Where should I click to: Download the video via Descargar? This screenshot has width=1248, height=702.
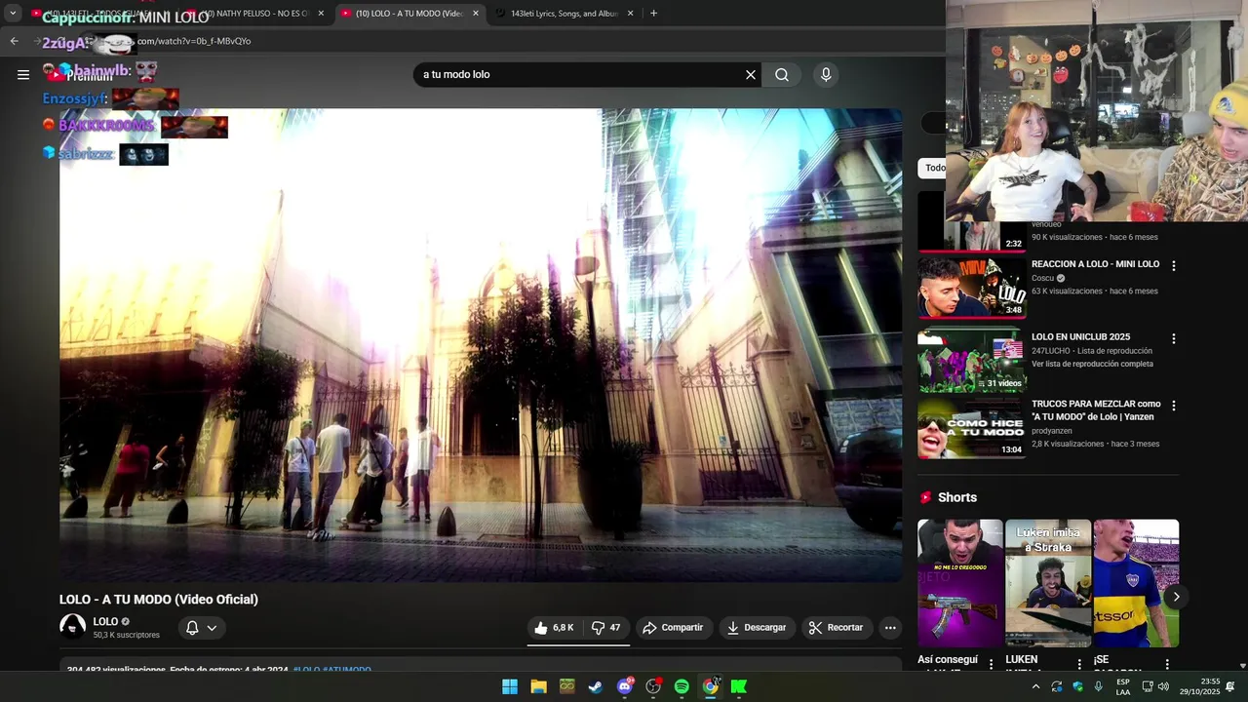tap(757, 628)
